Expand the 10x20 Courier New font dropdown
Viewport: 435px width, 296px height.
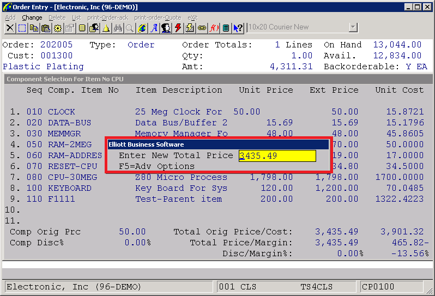coord(353,27)
